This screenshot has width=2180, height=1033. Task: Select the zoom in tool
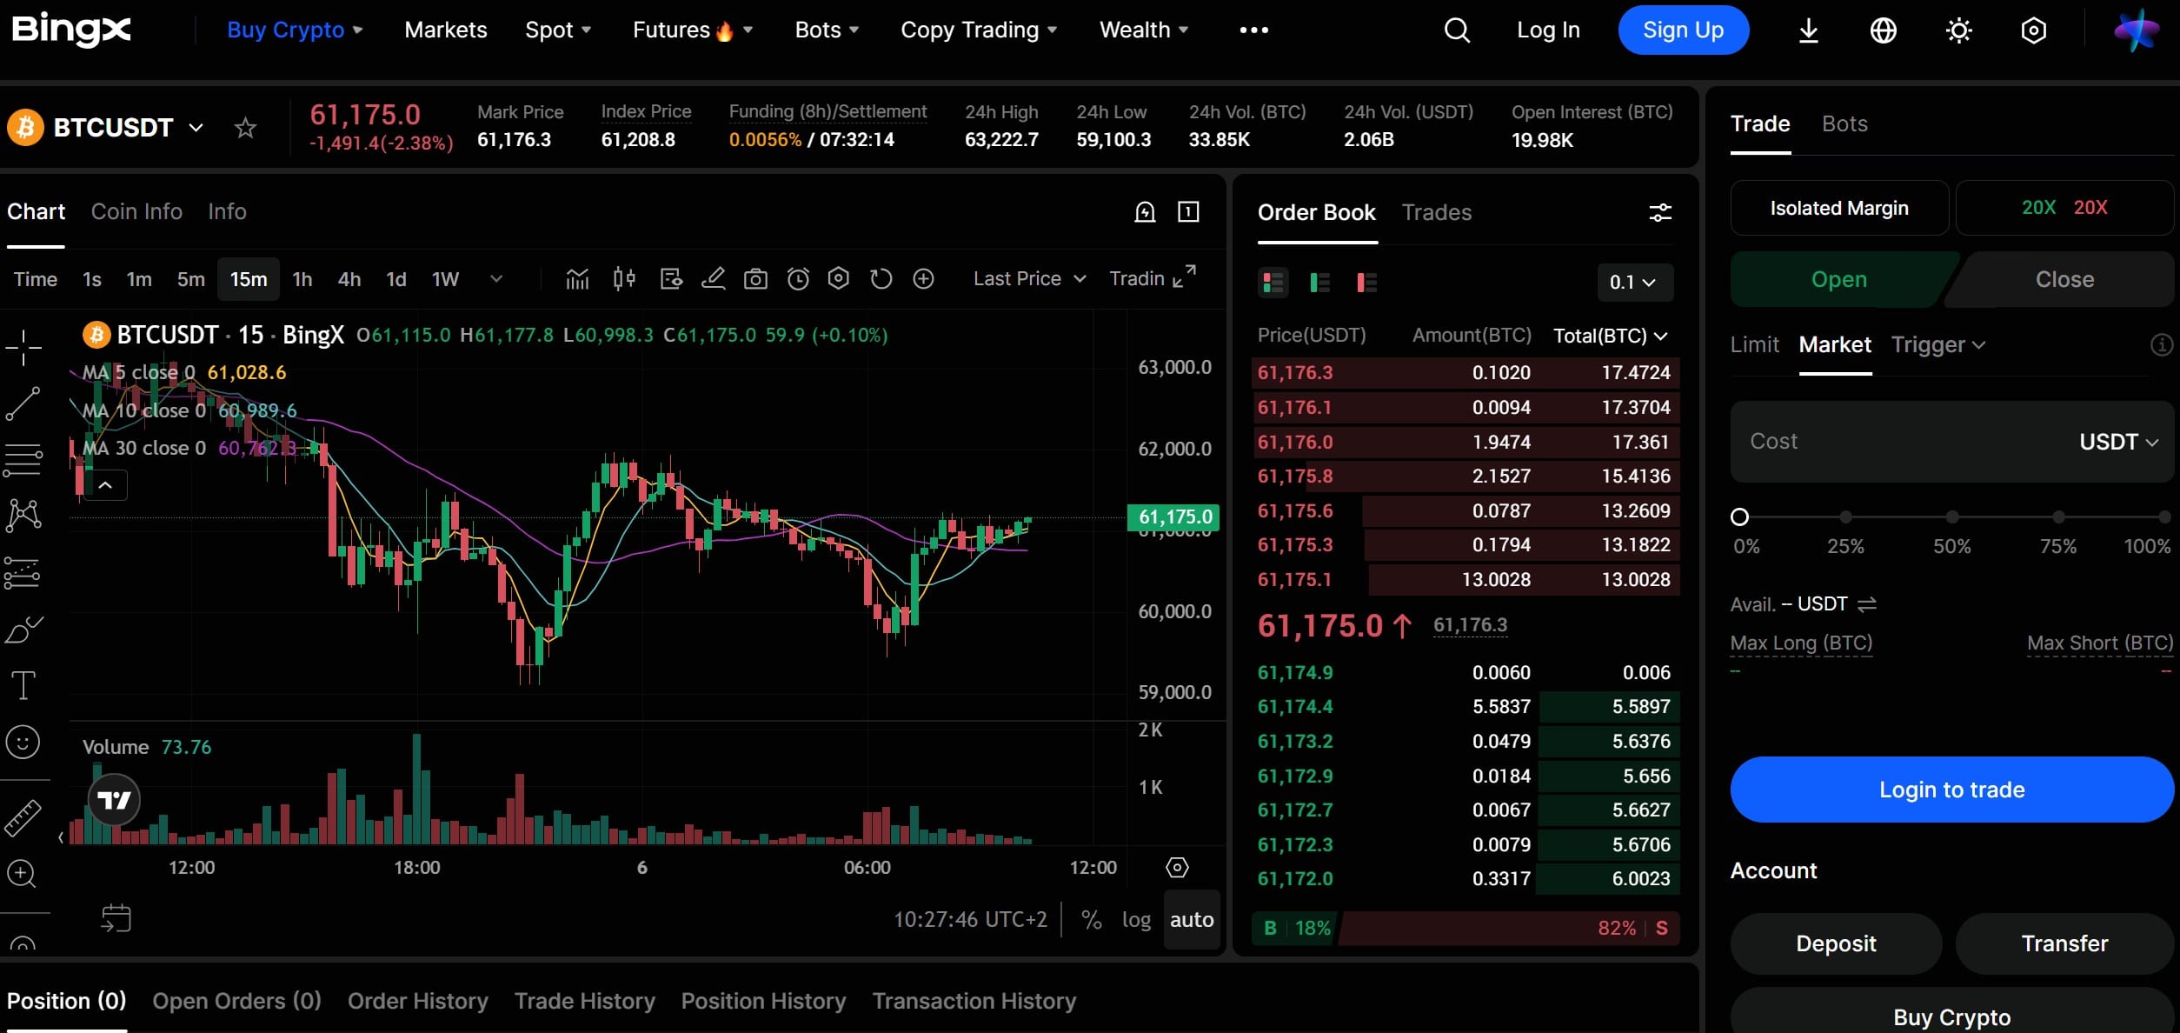(21, 873)
